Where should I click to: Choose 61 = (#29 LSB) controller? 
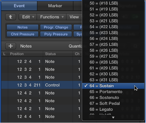click(113, 68)
